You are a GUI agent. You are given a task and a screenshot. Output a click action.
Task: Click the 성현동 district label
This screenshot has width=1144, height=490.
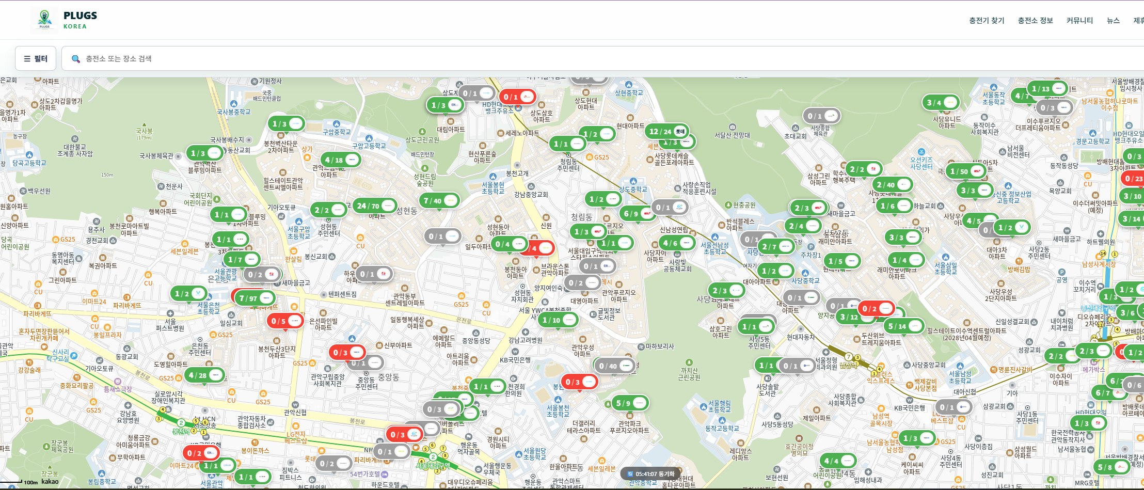coord(407,211)
